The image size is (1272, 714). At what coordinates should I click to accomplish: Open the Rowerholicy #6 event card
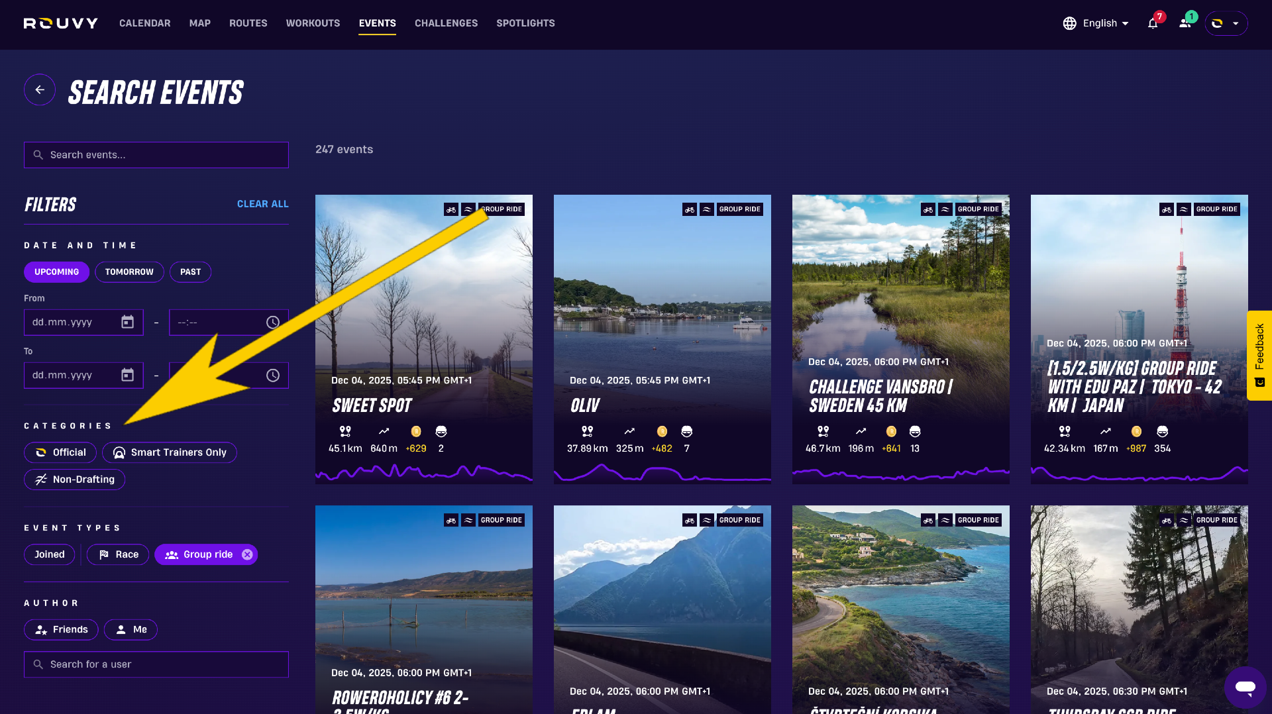pyautogui.click(x=424, y=609)
